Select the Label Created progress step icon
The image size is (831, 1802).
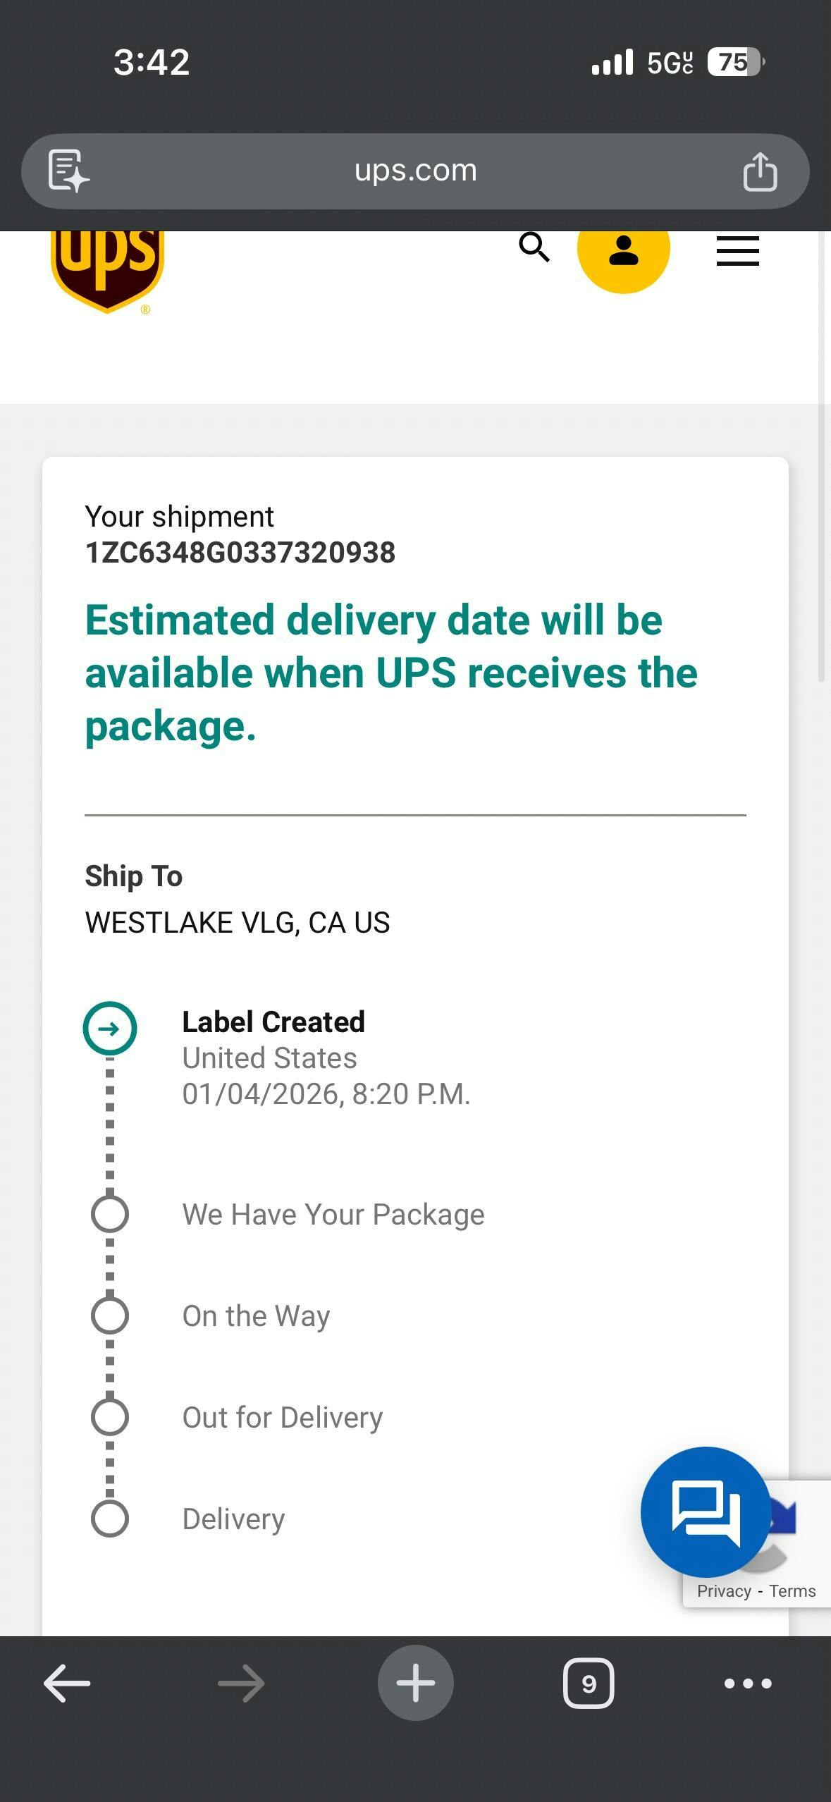(x=110, y=1029)
